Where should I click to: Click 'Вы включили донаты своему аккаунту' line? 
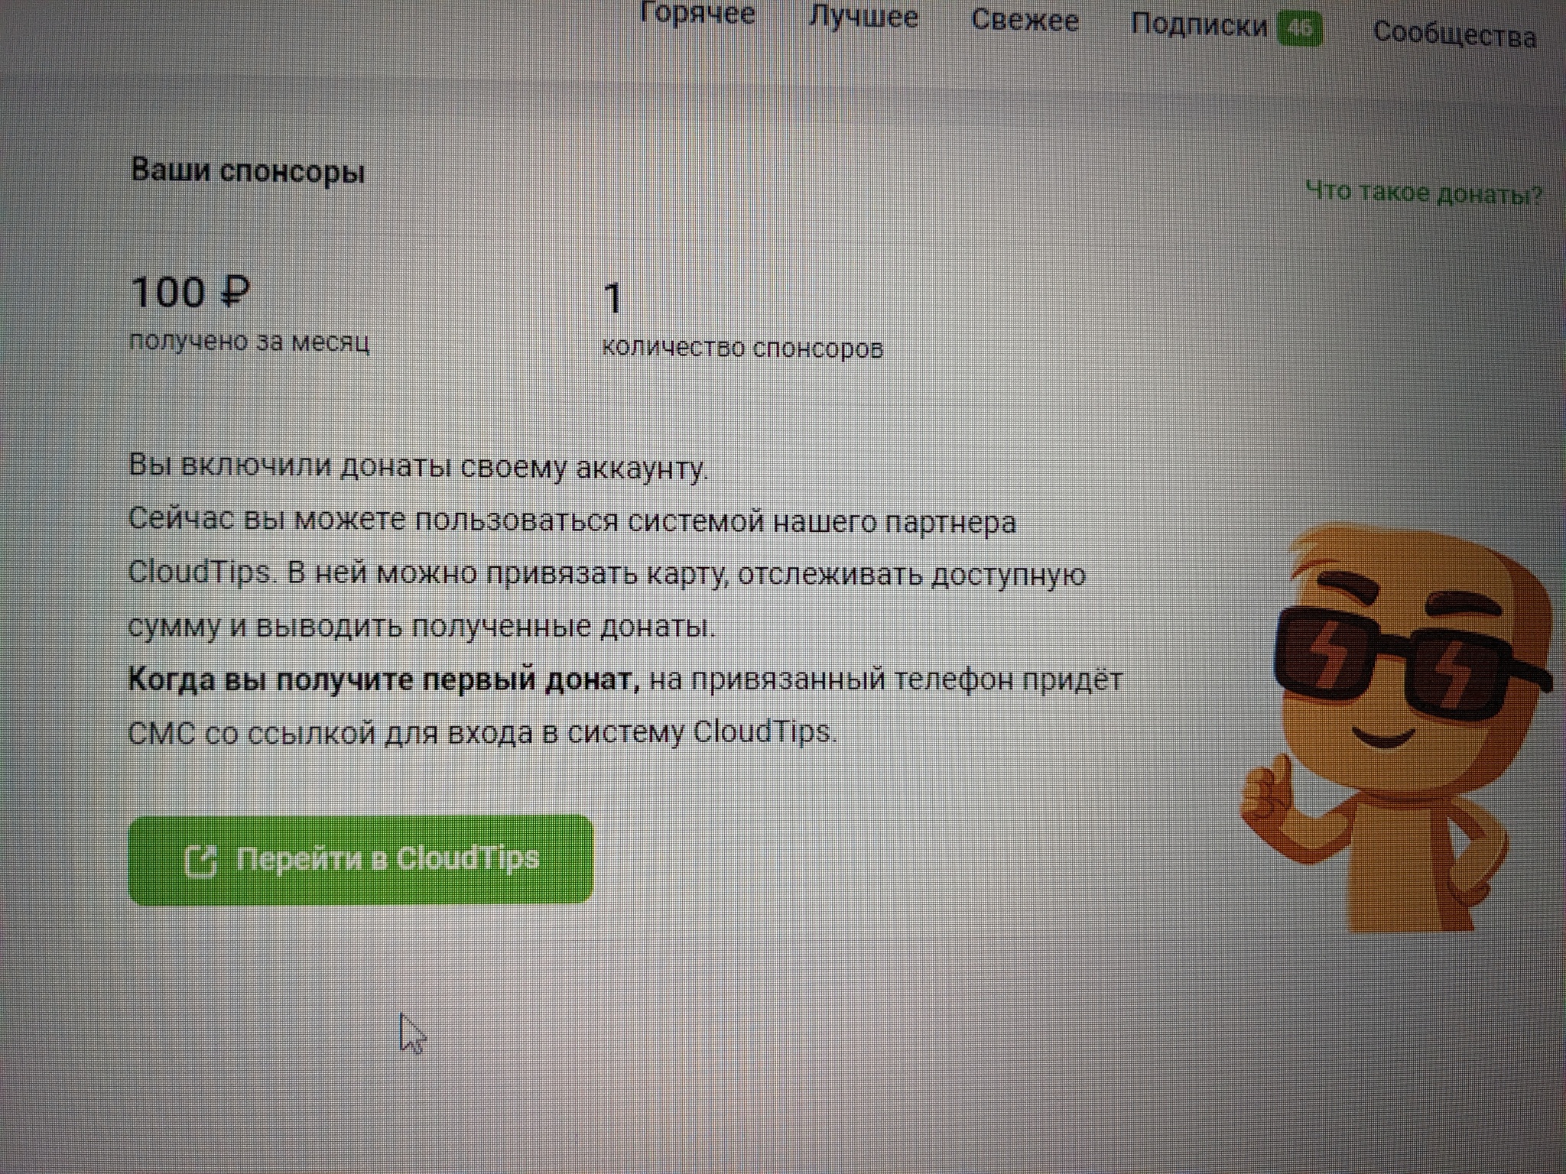418,466
